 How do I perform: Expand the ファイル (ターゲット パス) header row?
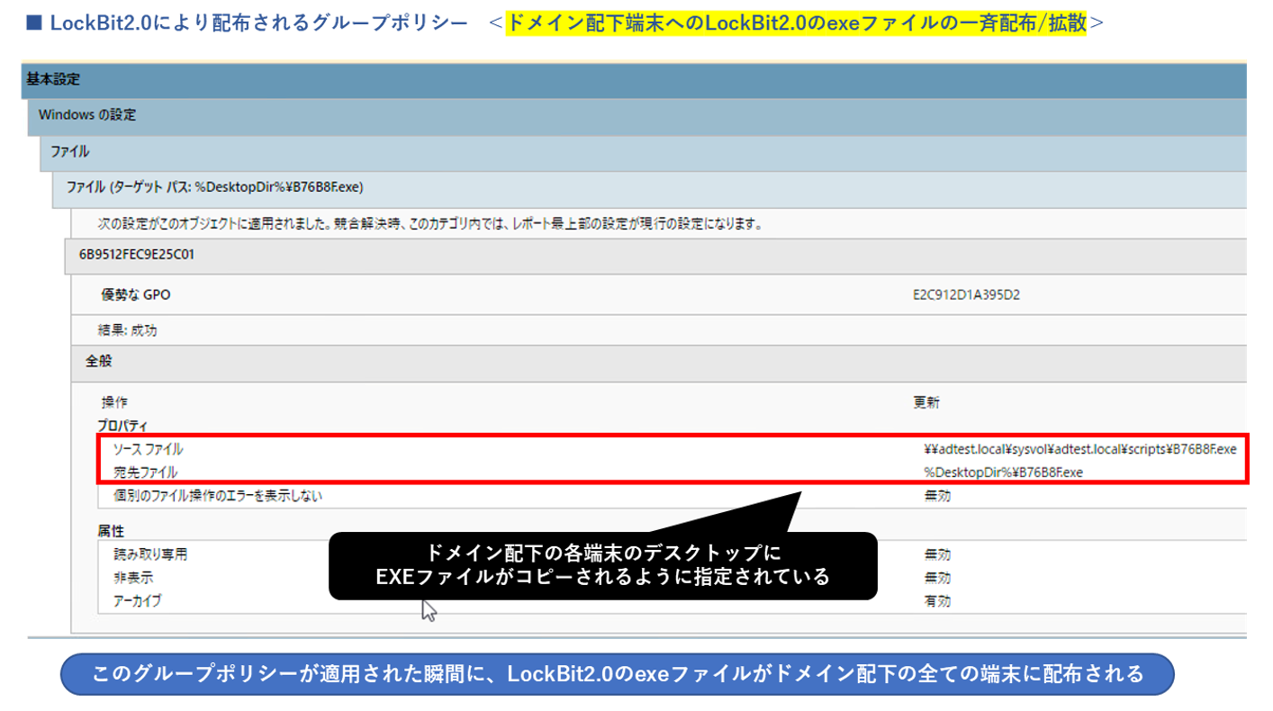point(214,187)
